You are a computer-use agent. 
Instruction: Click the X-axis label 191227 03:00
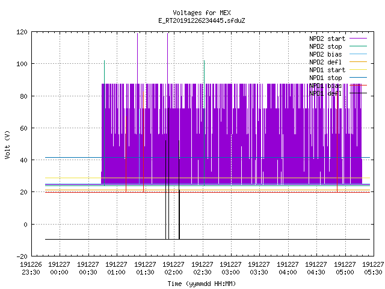pos(230,269)
